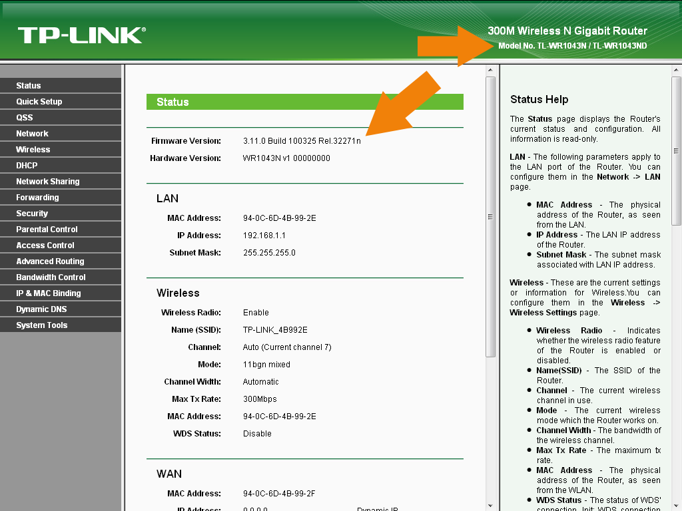Select Bandwidth Control
This screenshot has height=511, width=682.
(61, 277)
